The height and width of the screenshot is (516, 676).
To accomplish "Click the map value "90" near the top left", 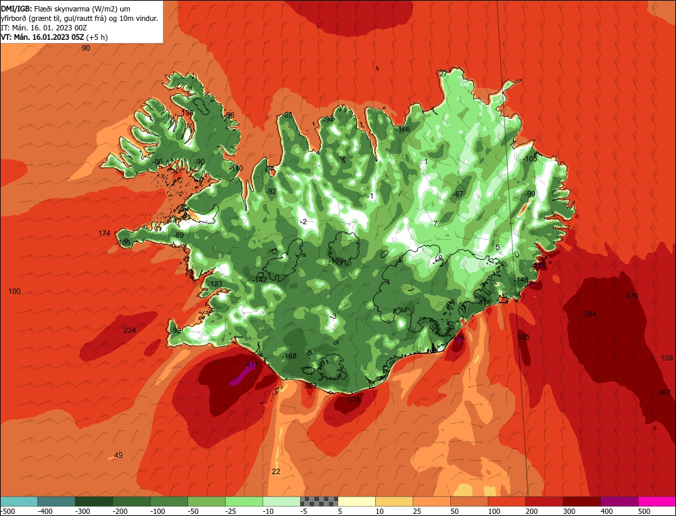I will tap(86, 48).
